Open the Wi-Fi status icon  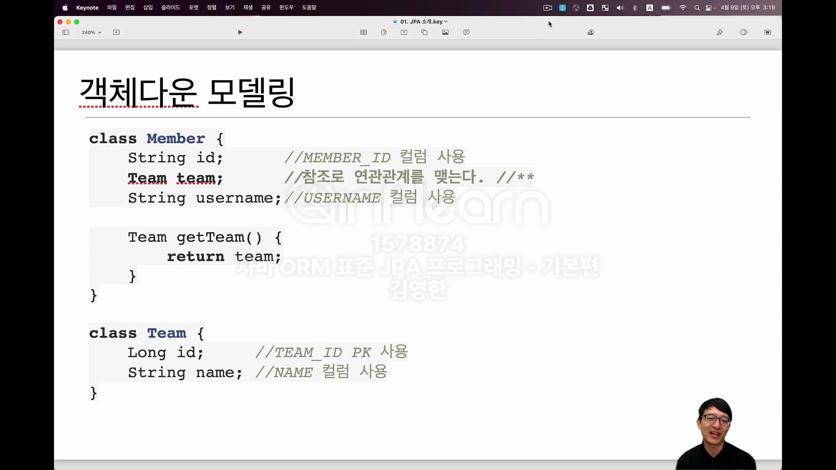683,7
